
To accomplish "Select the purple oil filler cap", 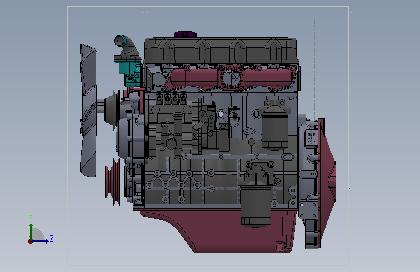I will tap(185, 35).
